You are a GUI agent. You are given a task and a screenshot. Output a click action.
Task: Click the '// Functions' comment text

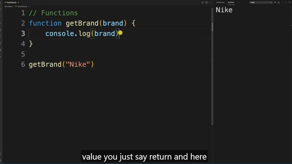(53, 13)
